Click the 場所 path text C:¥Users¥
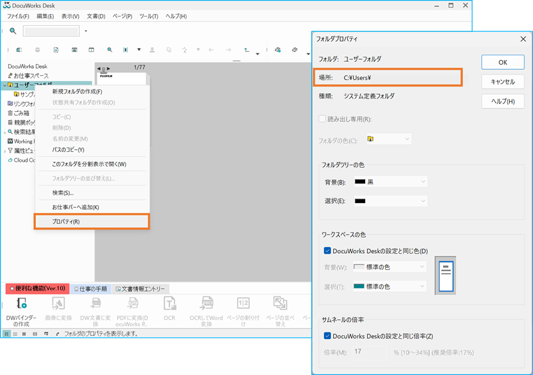The height and width of the screenshot is (375, 533). coord(357,78)
